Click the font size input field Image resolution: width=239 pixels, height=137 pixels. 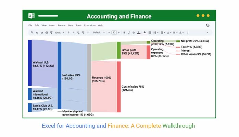click(x=114, y=33)
